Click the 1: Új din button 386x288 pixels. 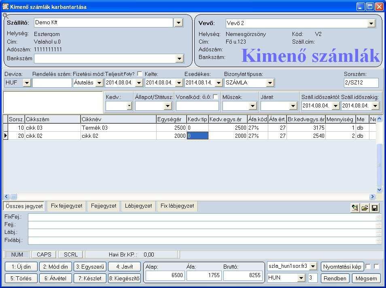(x=21, y=267)
